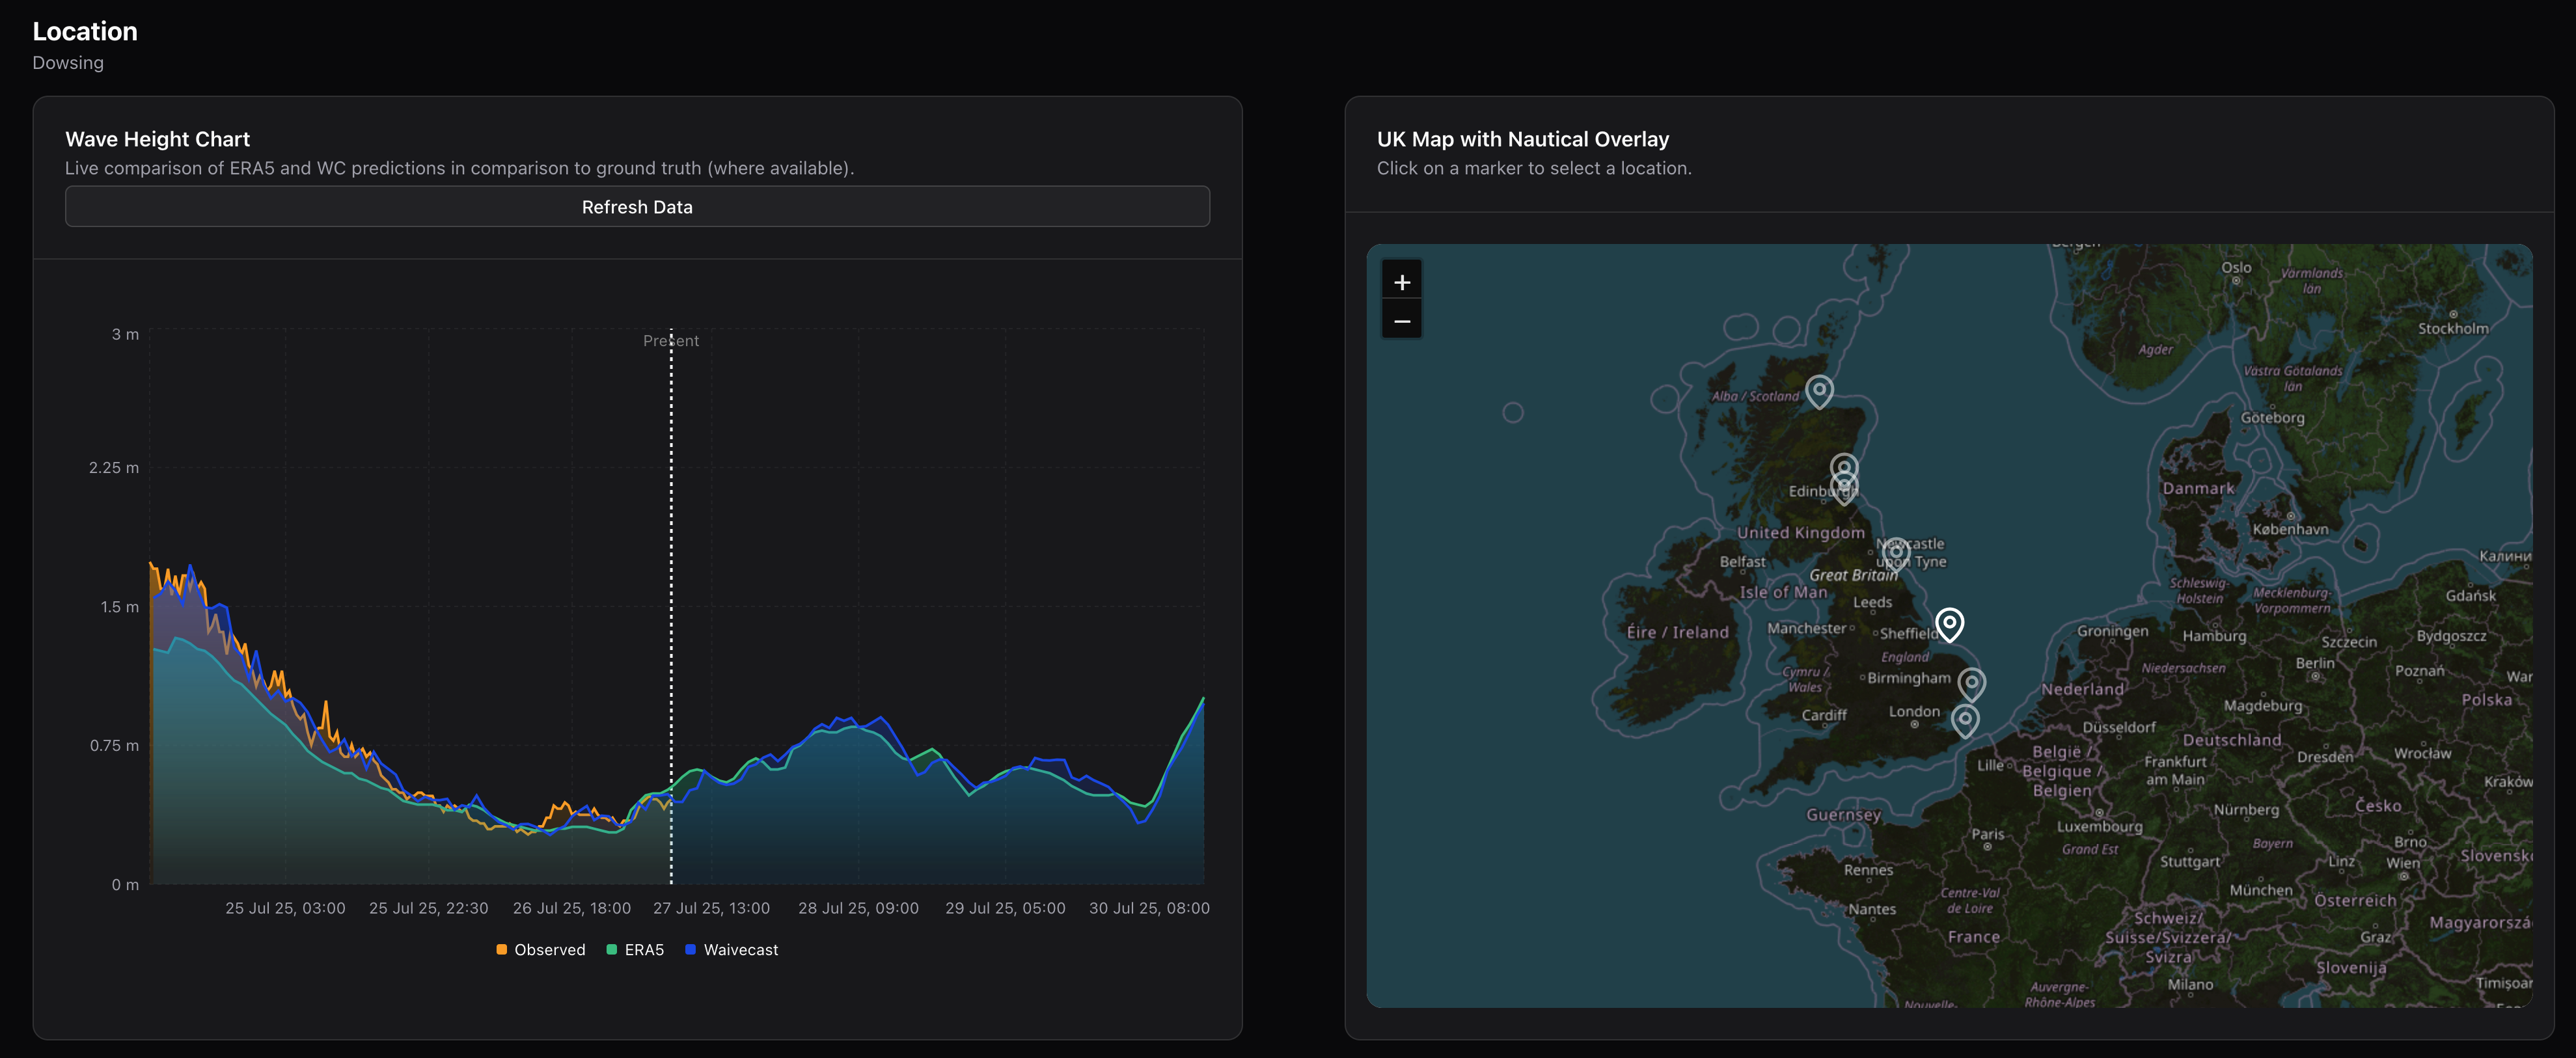Click the Present marker label on chart
The width and height of the screenshot is (2576, 1058).
pos(671,341)
